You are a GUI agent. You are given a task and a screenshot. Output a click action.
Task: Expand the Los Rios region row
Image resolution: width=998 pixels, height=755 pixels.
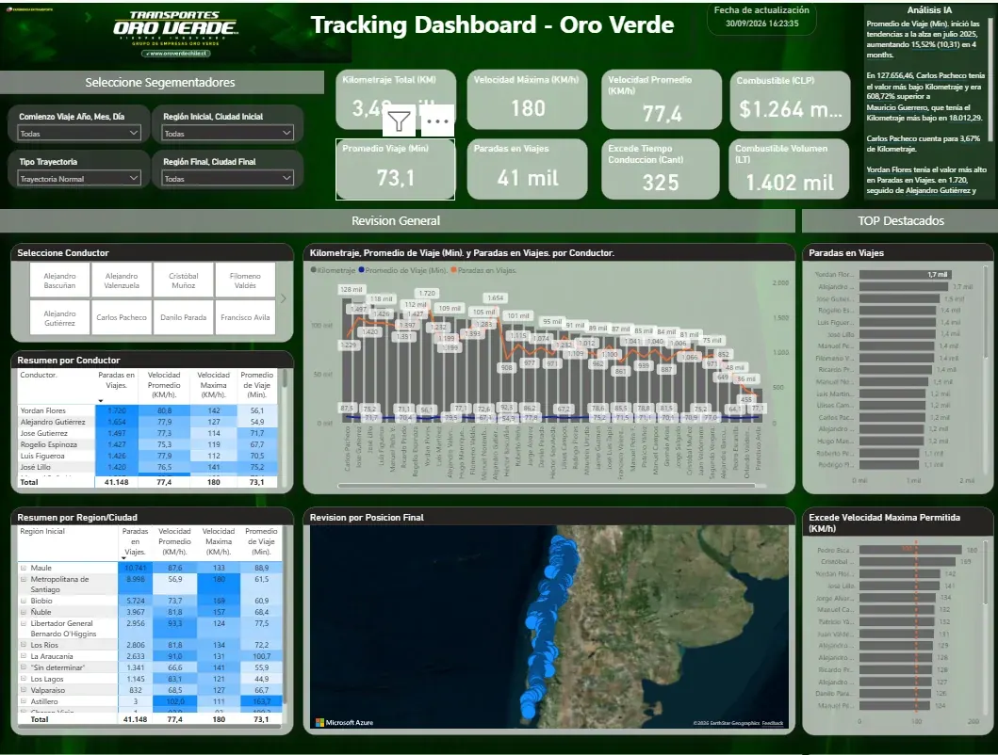point(24,645)
